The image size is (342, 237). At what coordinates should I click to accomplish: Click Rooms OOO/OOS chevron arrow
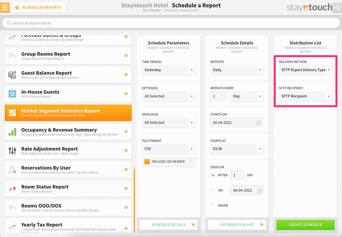click(x=126, y=207)
